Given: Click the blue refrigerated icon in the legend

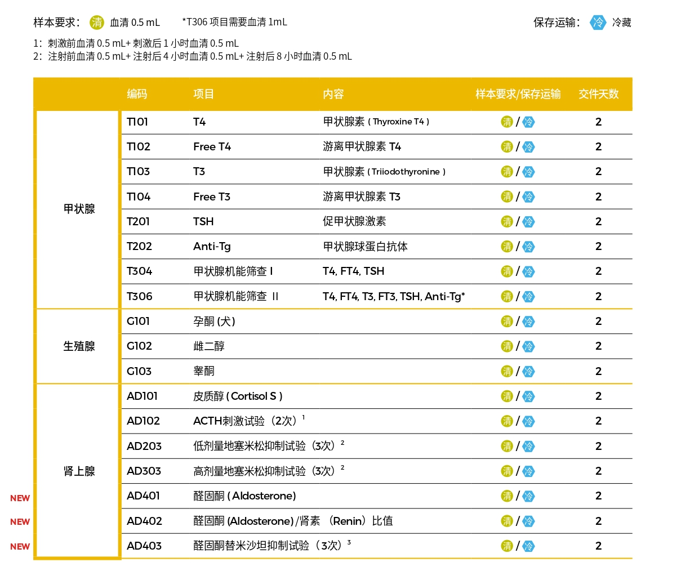Looking at the screenshot, I should point(597,23).
